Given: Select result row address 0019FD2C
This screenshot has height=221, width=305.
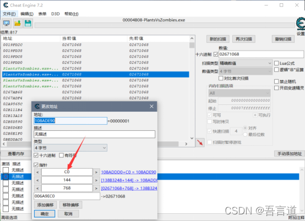Looking at the screenshot, I should [95, 45].
